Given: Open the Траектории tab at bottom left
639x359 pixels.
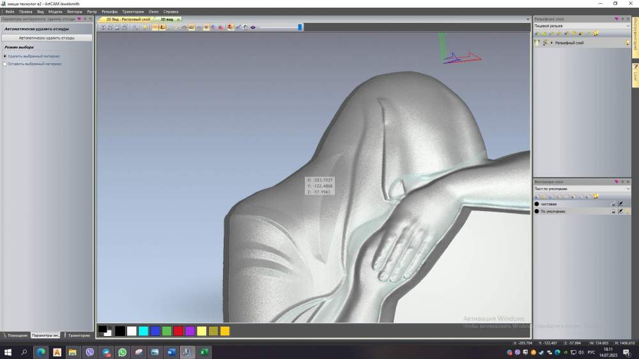Looking at the screenshot, I should 79,335.
